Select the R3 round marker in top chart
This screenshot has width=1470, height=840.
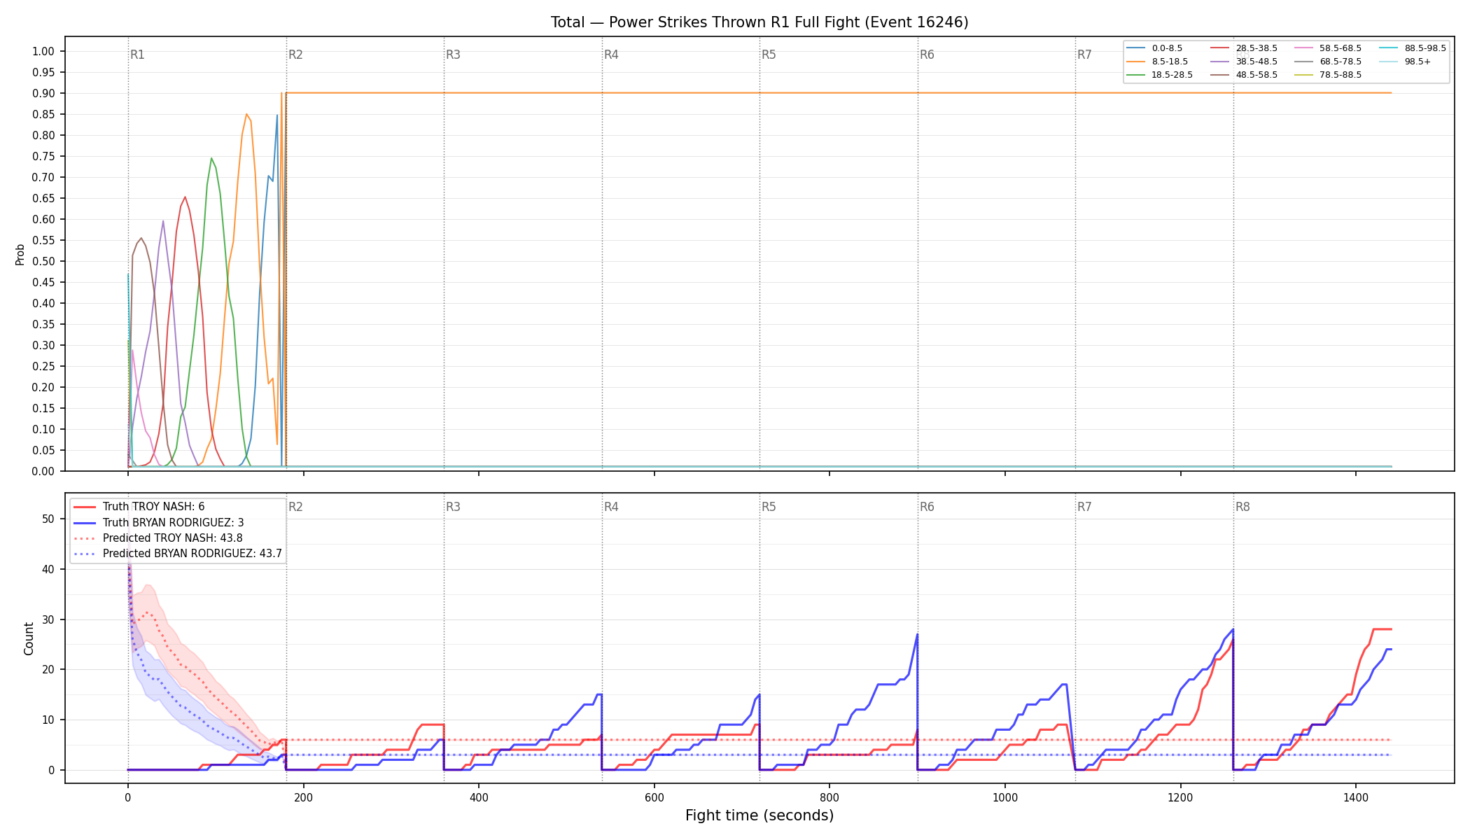(x=453, y=55)
